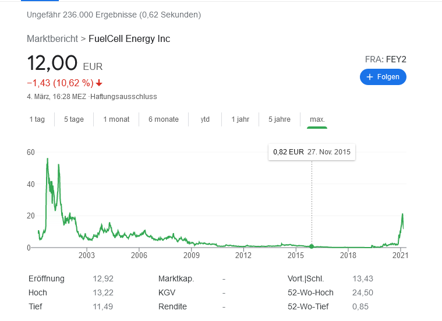Click the red down arrow price indicator
442x321 pixels.
click(99, 83)
